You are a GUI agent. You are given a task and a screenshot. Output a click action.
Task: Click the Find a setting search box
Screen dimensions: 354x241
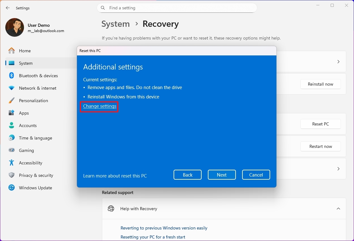click(x=181, y=8)
